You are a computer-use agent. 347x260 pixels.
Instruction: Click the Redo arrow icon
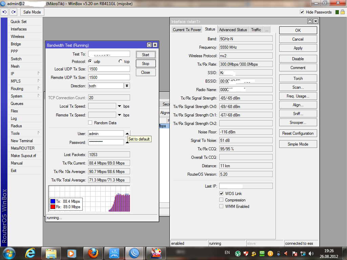(13, 12)
